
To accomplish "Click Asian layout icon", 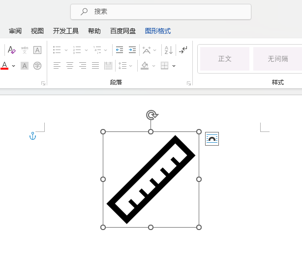I will [x=147, y=50].
